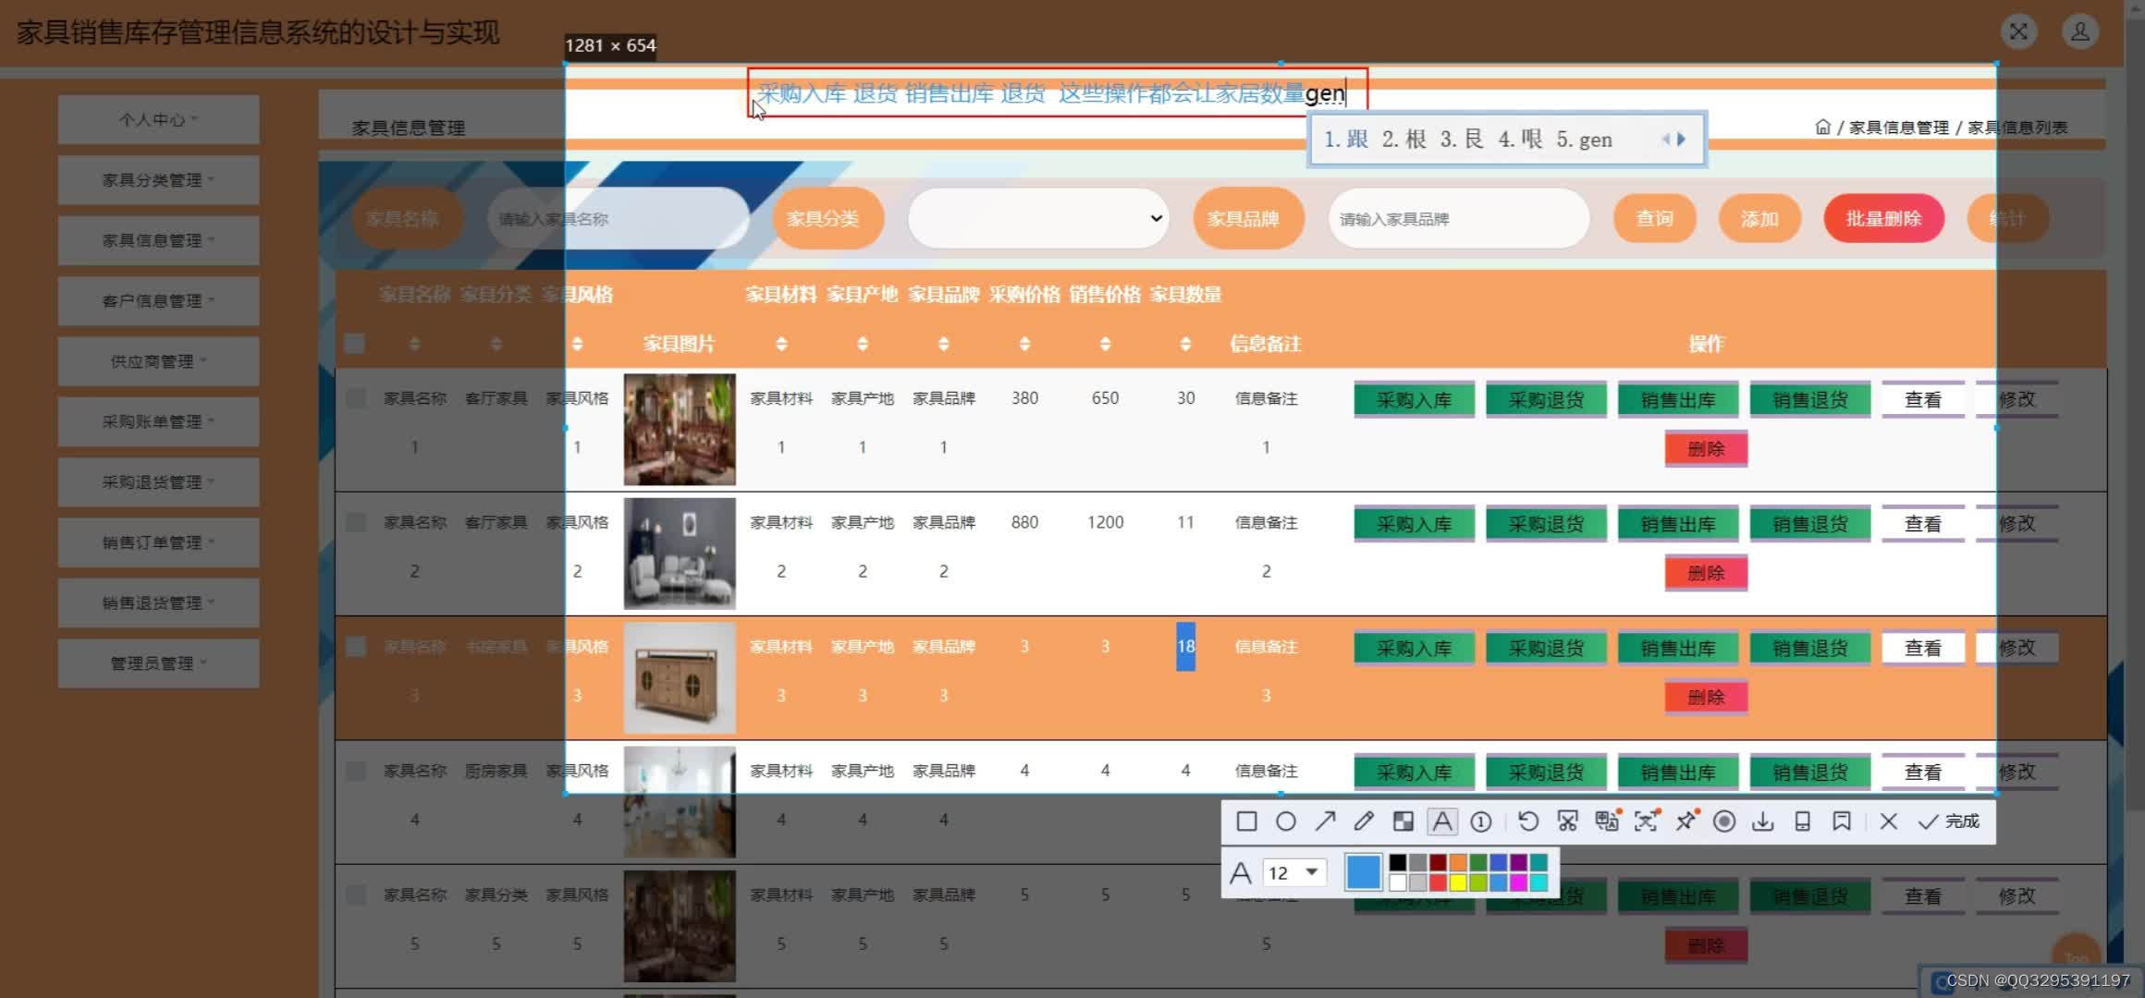Toggle the select-all checkbox in table header
The image size is (2145, 998).
point(355,344)
